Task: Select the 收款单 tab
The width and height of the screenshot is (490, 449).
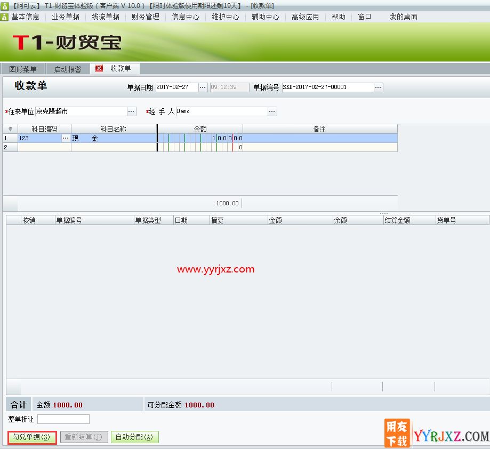Action: (x=121, y=68)
